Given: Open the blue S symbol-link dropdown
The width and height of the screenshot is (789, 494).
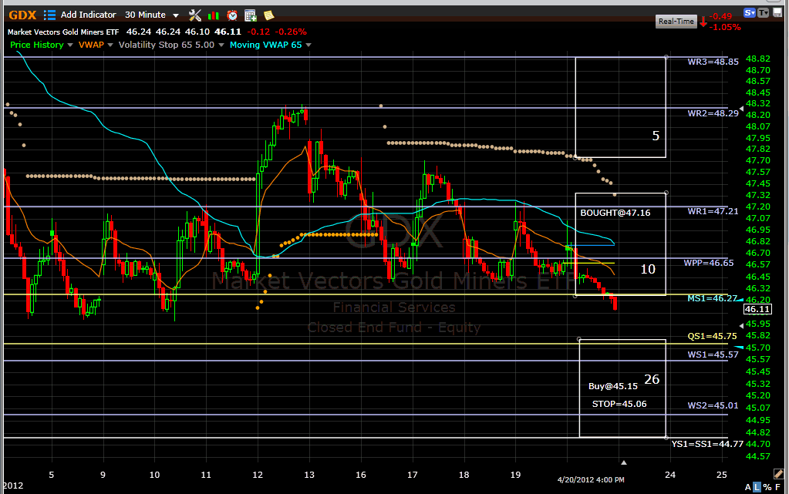Looking at the screenshot, I should [x=750, y=12].
